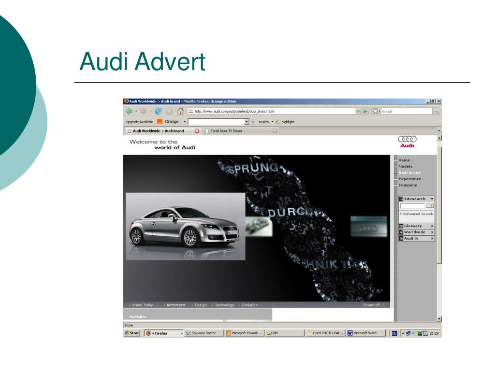Viewport: 495px width, 371px height.
Task: Click the Highlights heading below the banner
Action: click(138, 316)
